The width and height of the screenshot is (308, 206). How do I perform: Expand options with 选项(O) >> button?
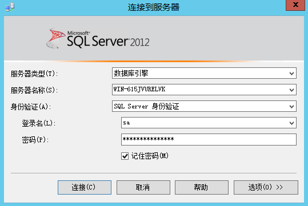coord(266,187)
